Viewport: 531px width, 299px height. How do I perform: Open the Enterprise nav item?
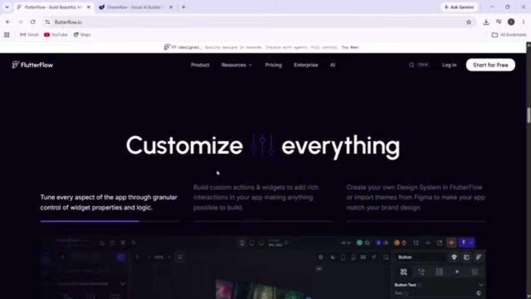point(306,65)
